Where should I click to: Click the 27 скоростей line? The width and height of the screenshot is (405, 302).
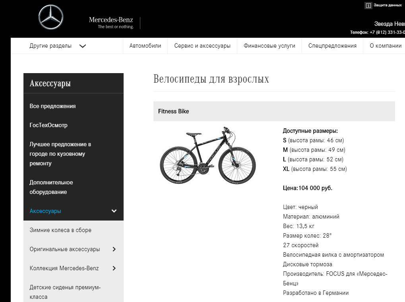tap(300, 246)
